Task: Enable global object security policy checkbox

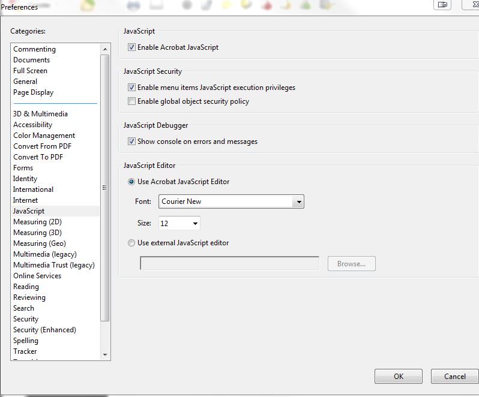Action: tap(131, 101)
